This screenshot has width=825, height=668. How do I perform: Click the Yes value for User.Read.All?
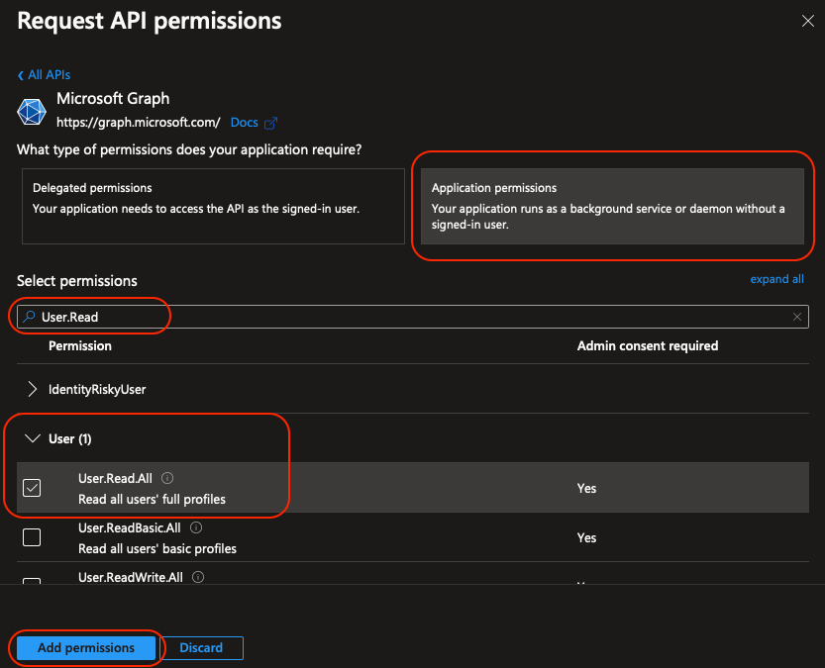coord(586,488)
